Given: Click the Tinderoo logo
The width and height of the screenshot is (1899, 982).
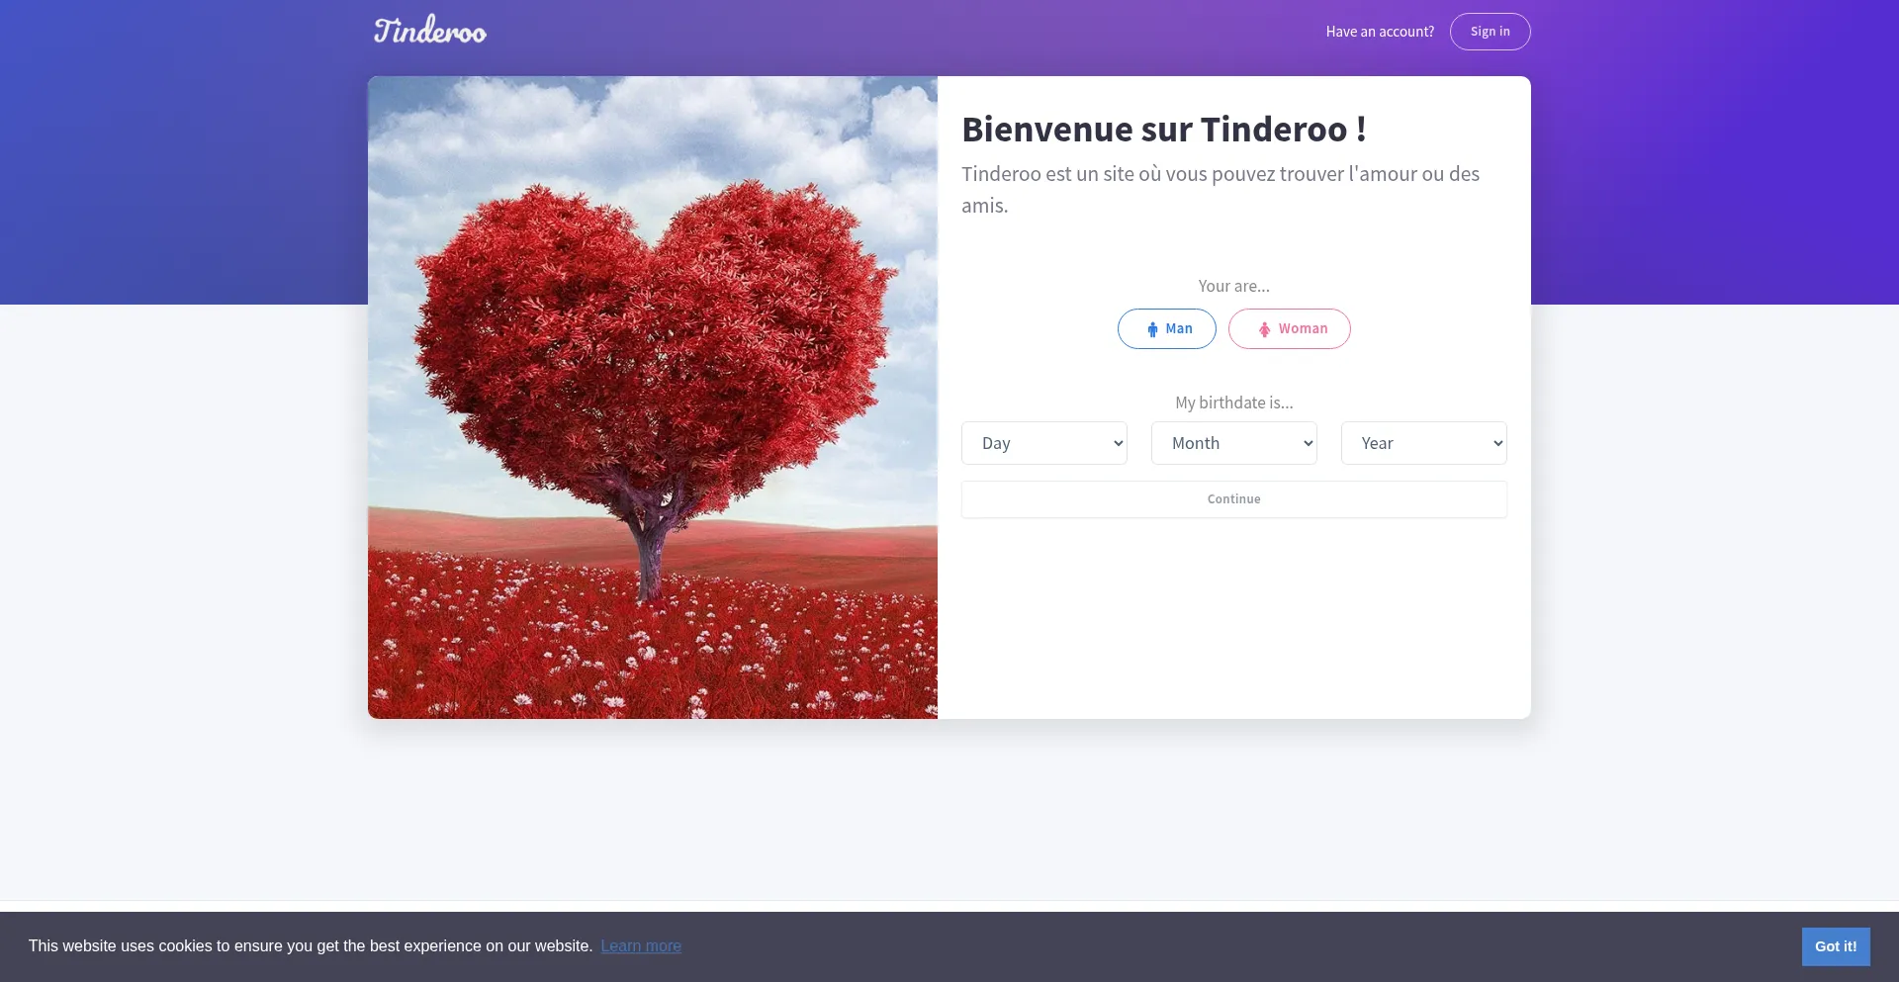Looking at the screenshot, I should 430,31.
